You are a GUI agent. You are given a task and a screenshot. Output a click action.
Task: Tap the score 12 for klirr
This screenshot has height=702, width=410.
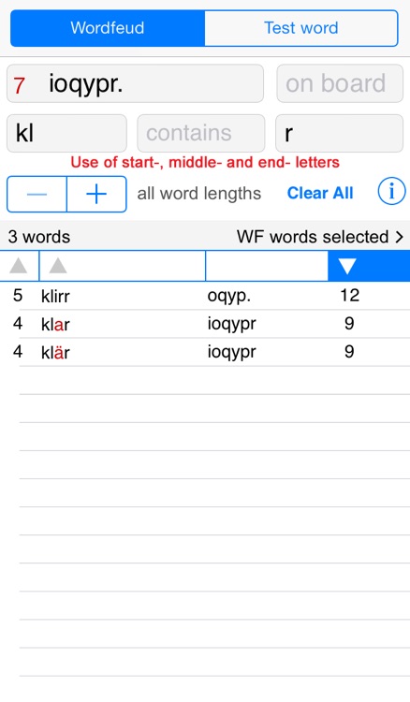(x=349, y=296)
